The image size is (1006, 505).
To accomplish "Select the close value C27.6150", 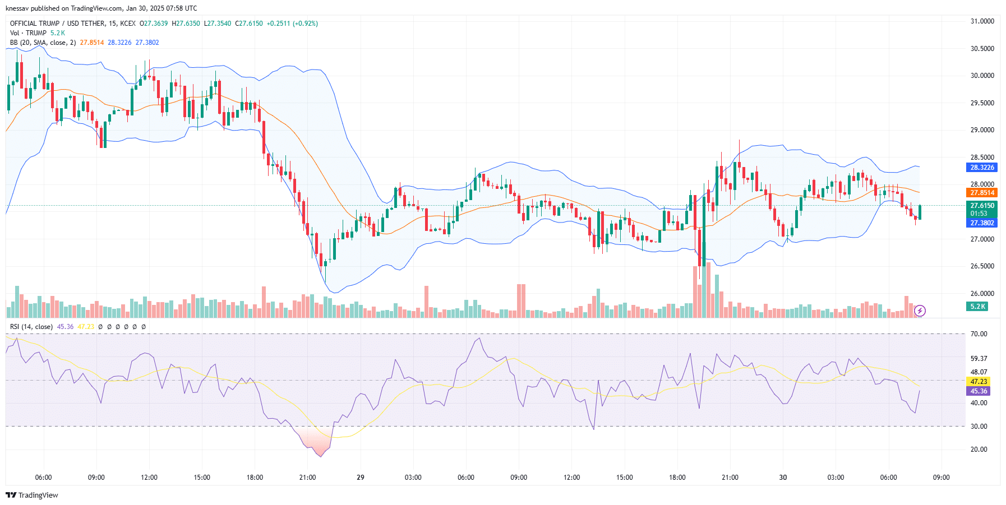I will pos(249,24).
